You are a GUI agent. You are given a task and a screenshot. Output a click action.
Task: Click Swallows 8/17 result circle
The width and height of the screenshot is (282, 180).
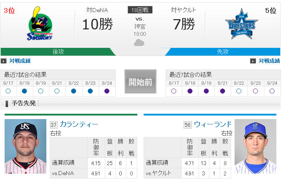(8, 91)
